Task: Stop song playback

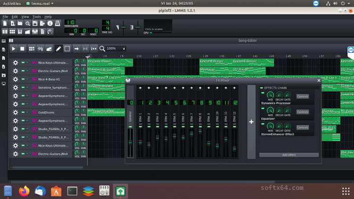Action: (22, 49)
